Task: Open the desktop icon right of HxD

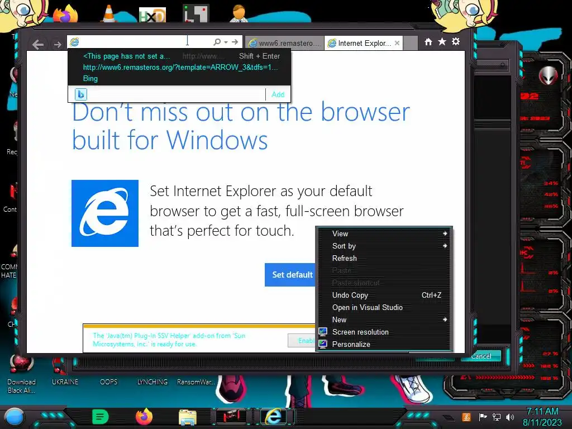Action: [196, 14]
